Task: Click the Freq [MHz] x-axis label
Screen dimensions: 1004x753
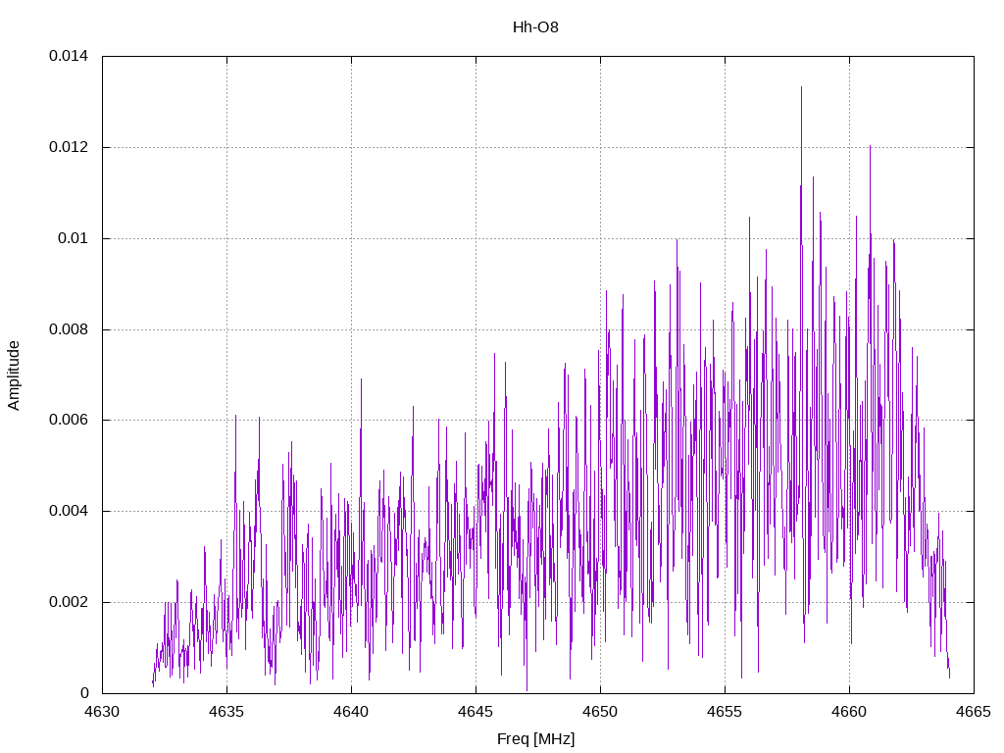Action: click(536, 738)
